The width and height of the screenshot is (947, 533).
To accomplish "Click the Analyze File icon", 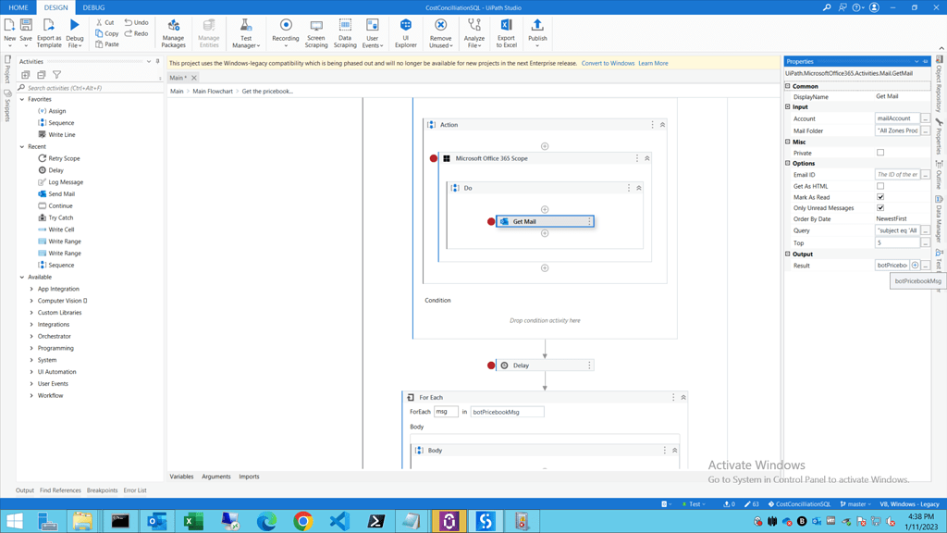I will [x=474, y=30].
